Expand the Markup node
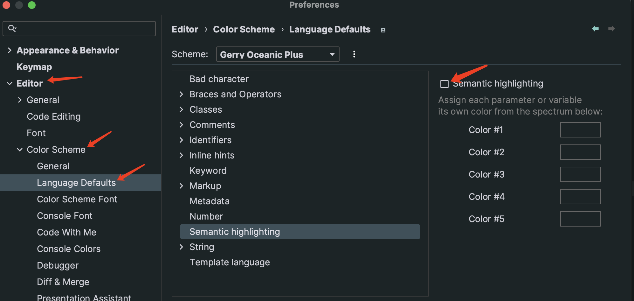The image size is (634, 301). pyautogui.click(x=182, y=186)
